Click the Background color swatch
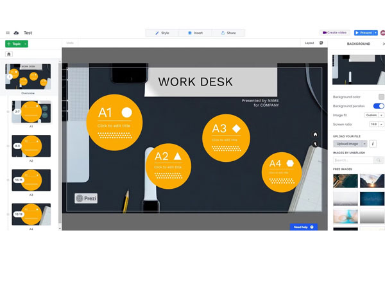Image resolution: width=385 pixels, height=289 pixels. [x=381, y=97]
